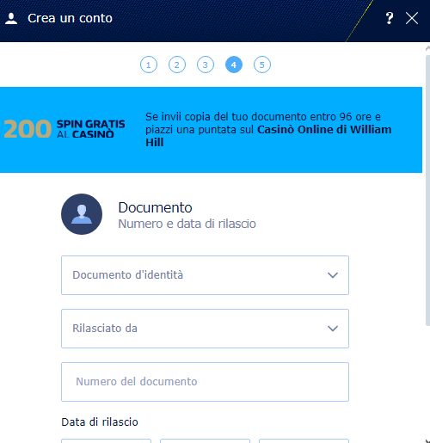430x443 pixels.
Task: Click the 200 Spin Gratis al Casinò banner
Action: click(211, 130)
